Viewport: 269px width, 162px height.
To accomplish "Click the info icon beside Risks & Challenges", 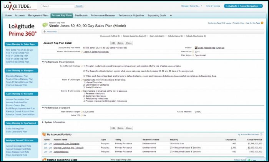I will (x=81, y=80).
